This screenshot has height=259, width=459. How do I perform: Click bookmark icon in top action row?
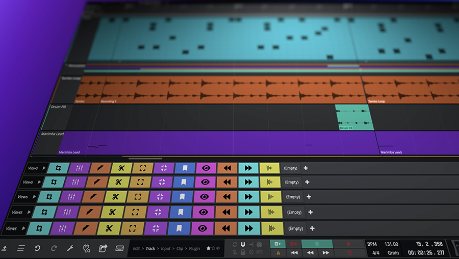click(x=185, y=168)
